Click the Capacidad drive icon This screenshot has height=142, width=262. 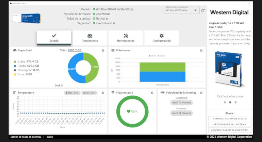[x=15, y=50]
